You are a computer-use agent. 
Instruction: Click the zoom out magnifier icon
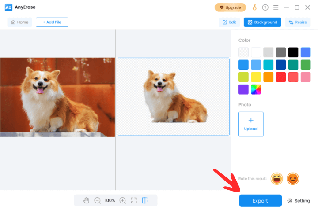pos(98,200)
